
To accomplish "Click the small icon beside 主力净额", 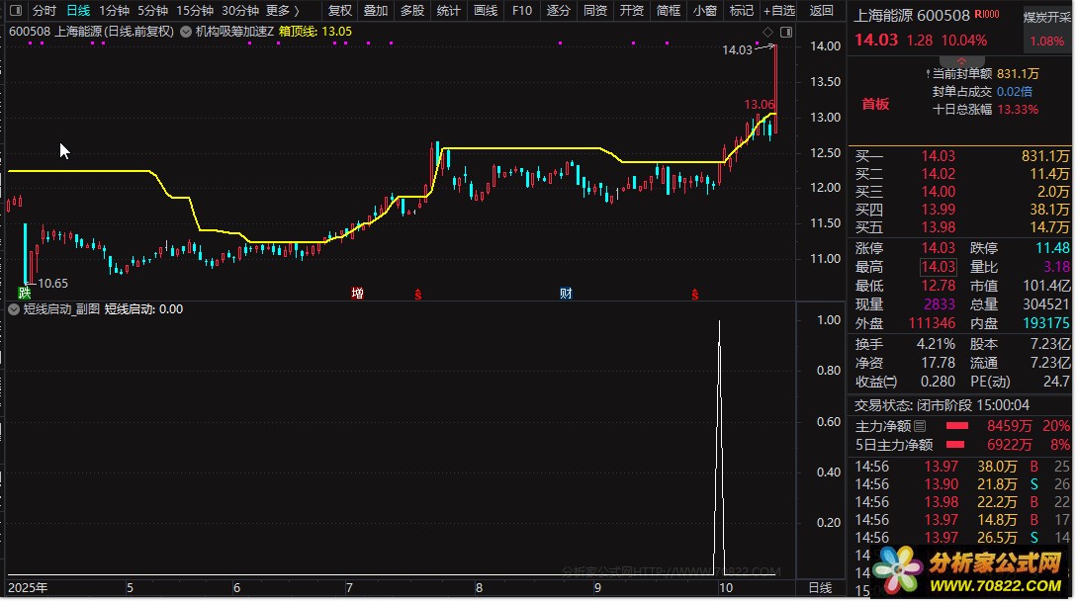I will click(x=920, y=426).
